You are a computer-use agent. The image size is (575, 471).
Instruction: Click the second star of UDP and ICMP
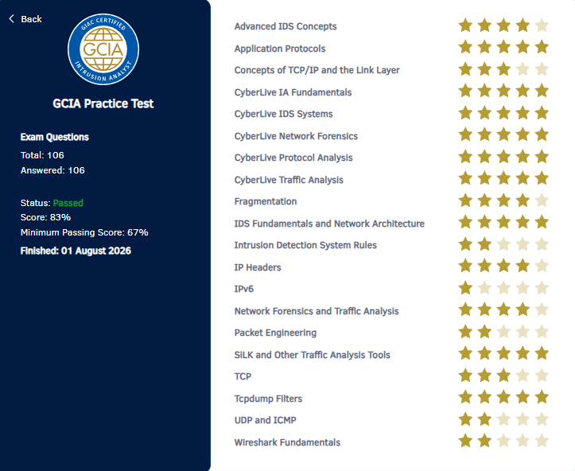pos(485,419)
